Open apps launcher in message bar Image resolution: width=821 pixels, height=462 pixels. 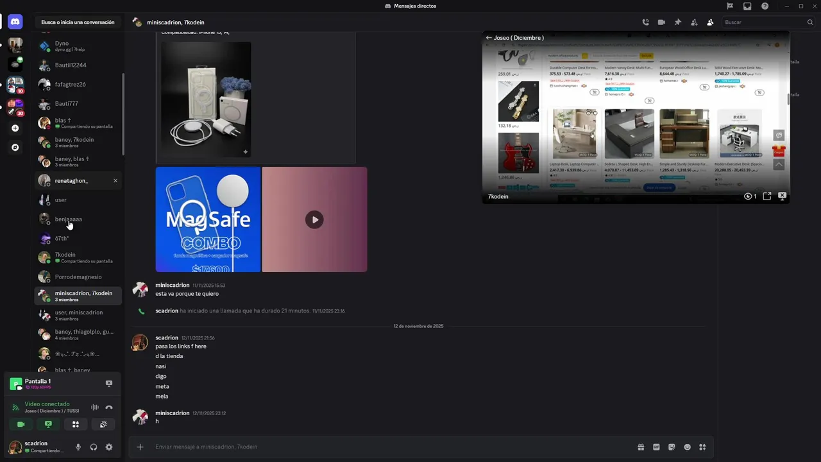(702, 447)
